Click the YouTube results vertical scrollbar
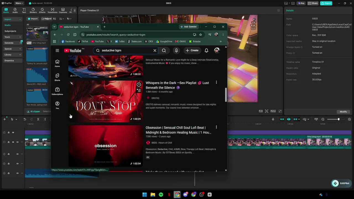 pos(226,95)
